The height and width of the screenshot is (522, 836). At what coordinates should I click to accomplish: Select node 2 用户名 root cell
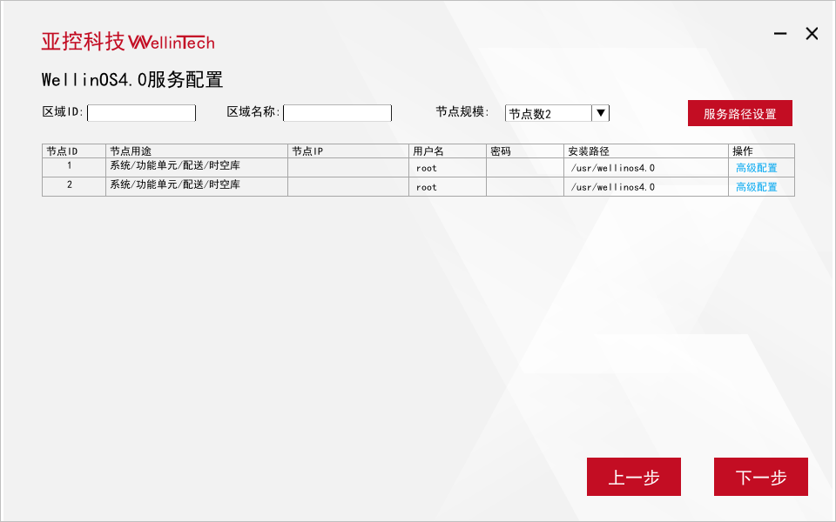coord(448,187)
